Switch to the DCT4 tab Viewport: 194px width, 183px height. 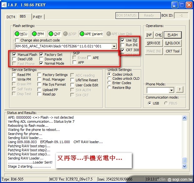point(11,17)
